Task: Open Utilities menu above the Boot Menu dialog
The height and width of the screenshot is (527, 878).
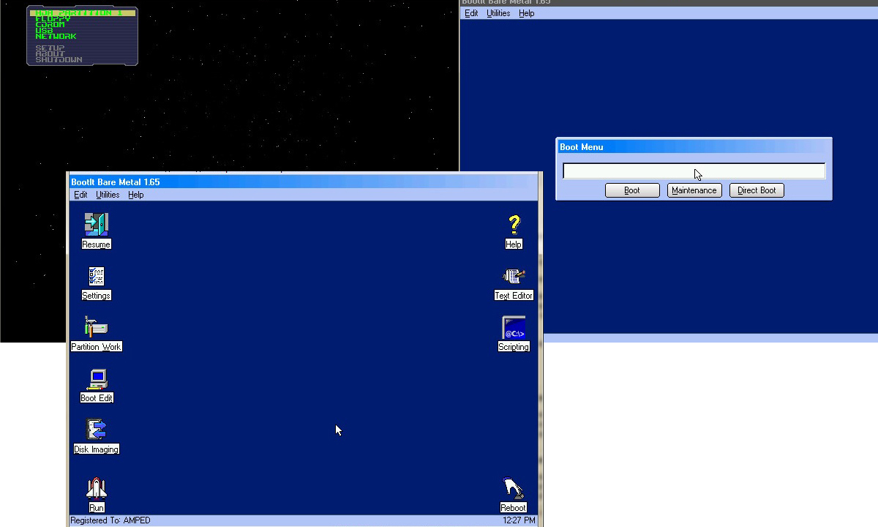Action: (498, 13)
